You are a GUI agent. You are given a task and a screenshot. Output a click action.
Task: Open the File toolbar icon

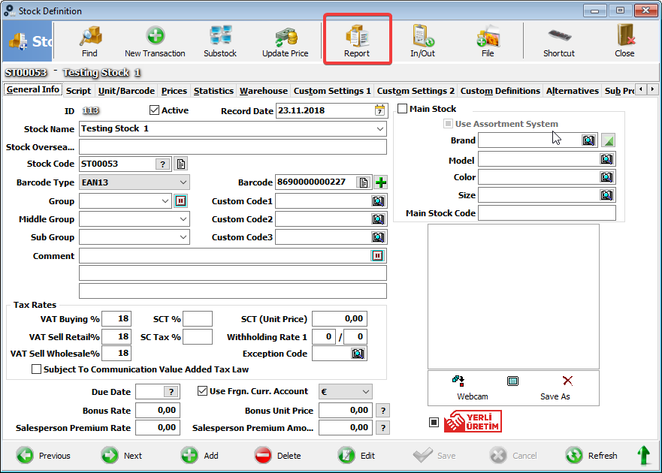[x=488, y=41]
